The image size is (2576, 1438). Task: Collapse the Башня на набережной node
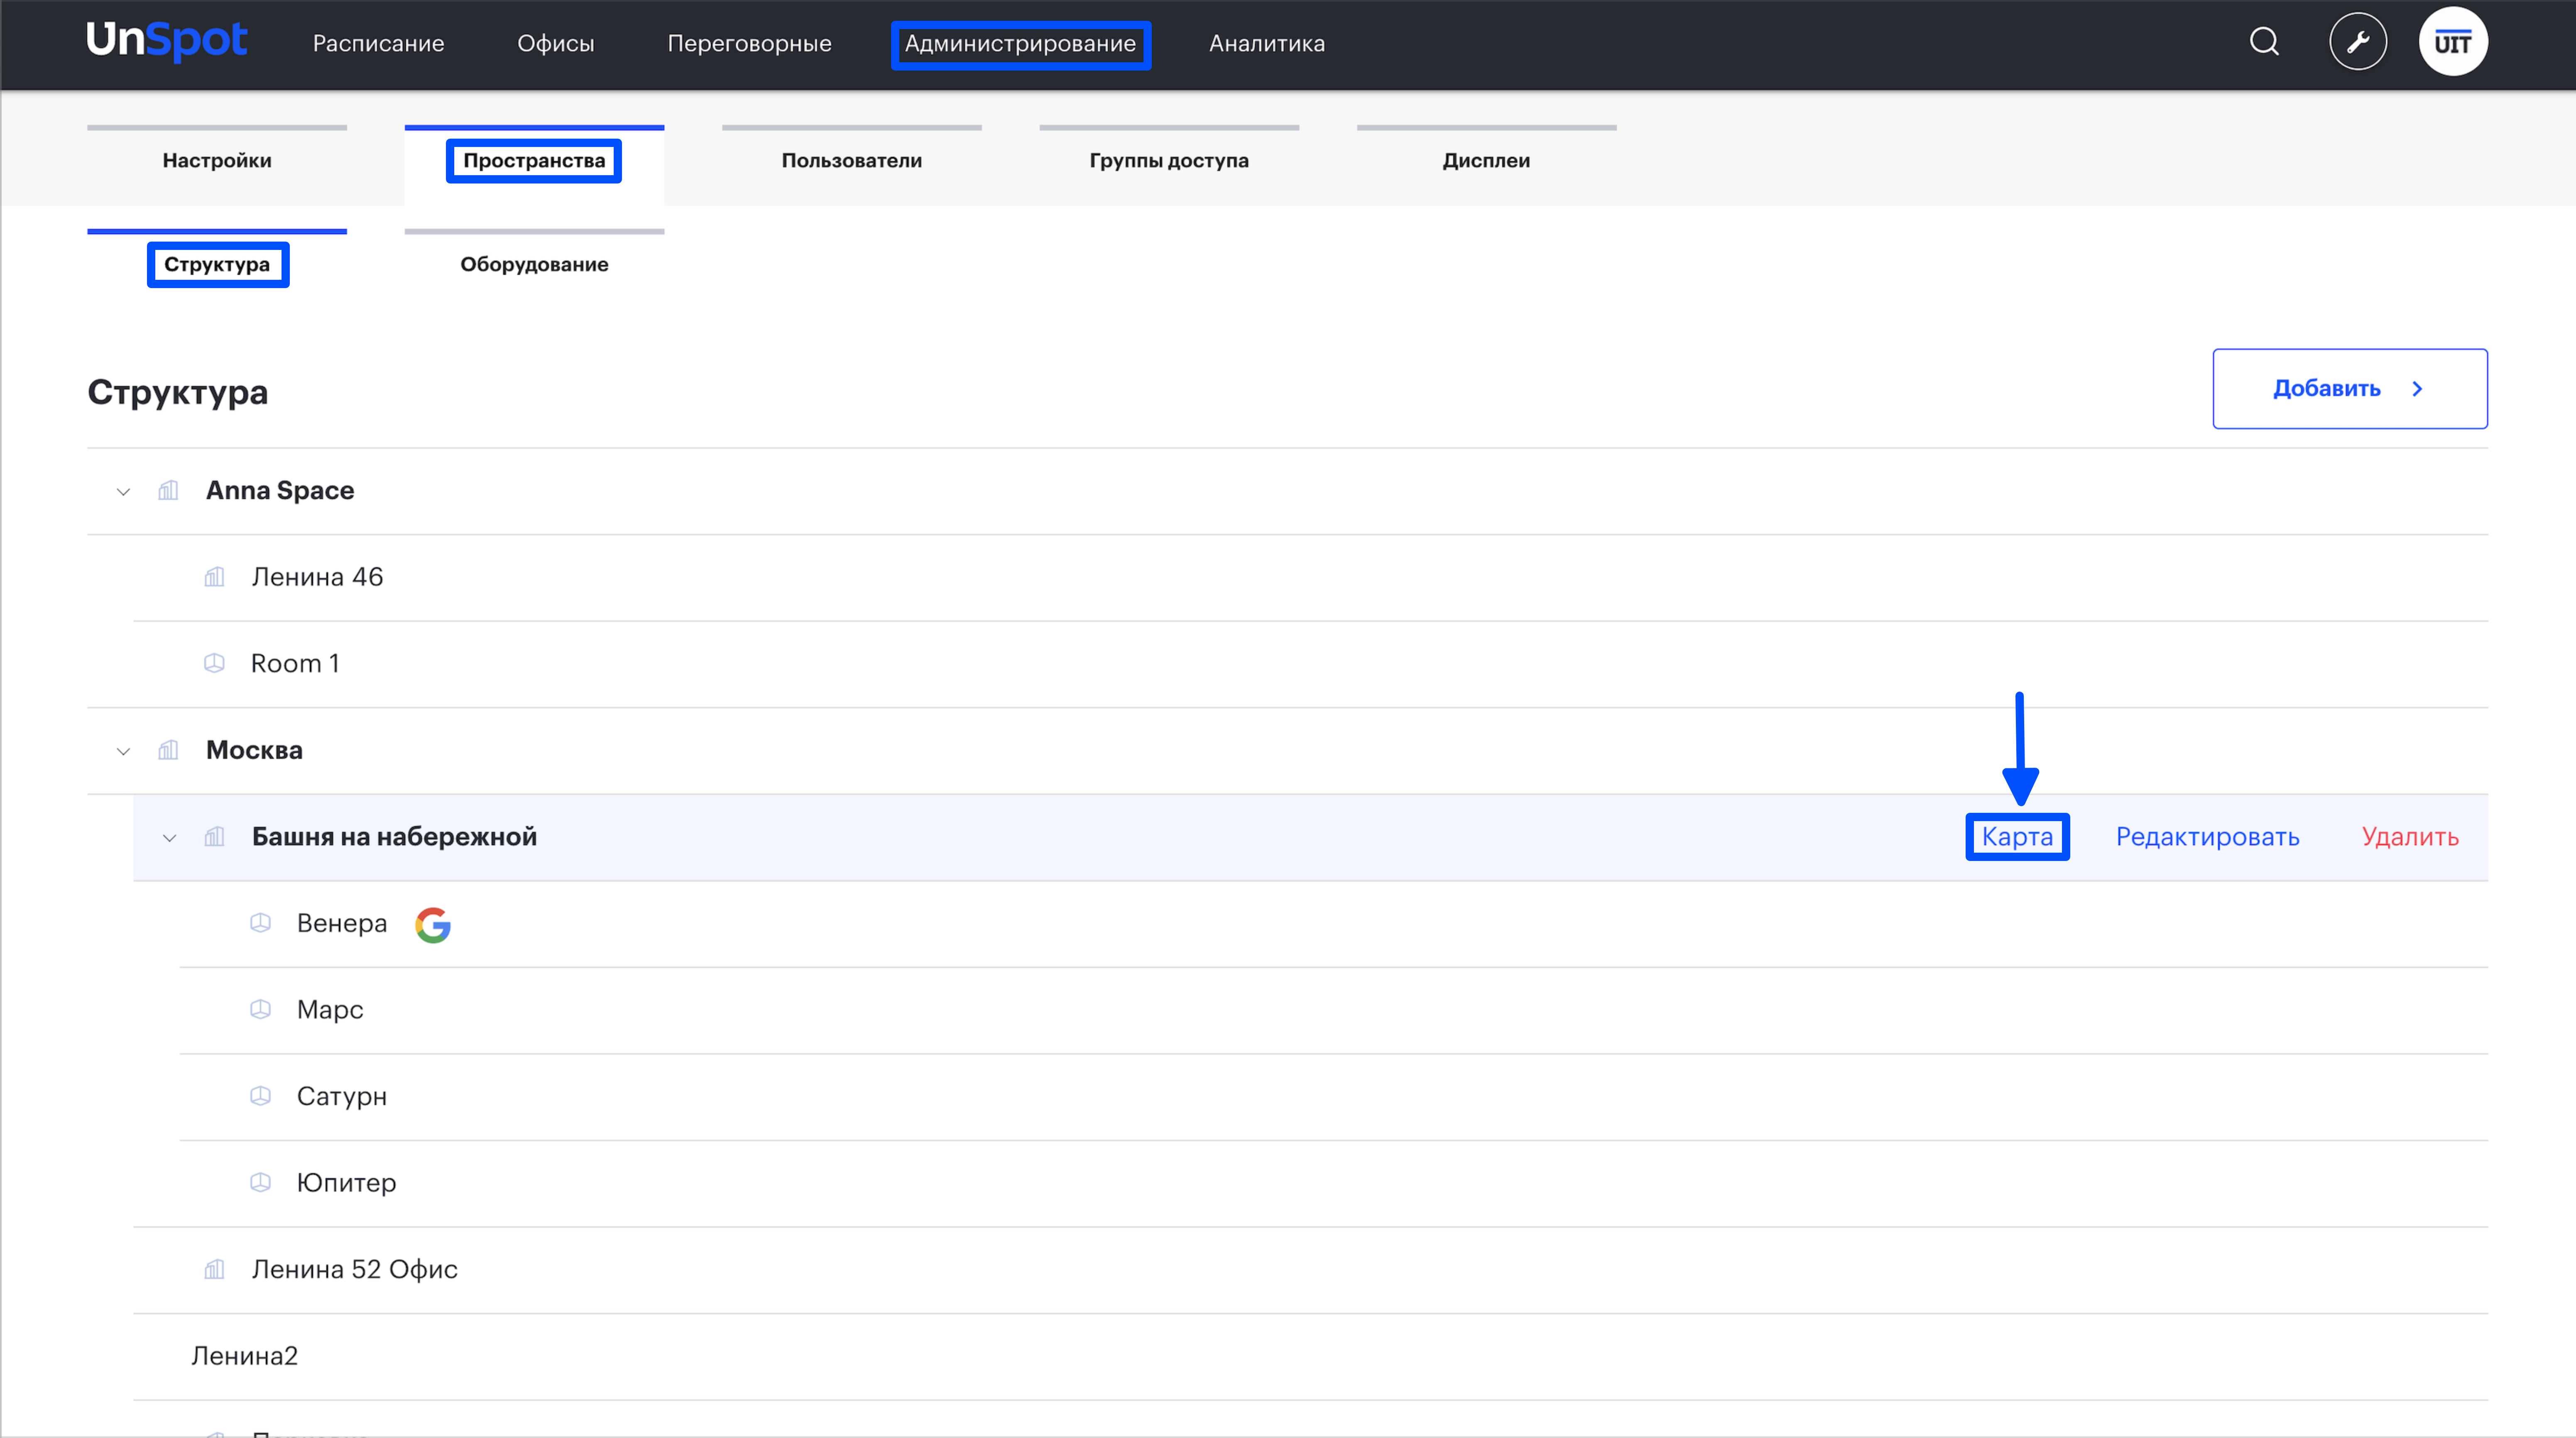pos(169,838)
